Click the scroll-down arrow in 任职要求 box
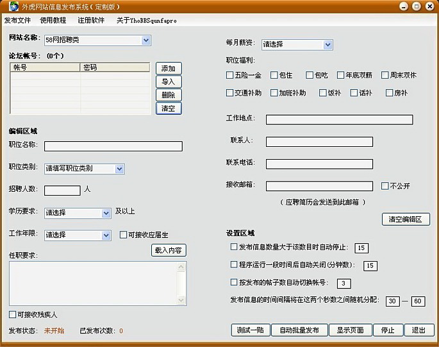This screenshot has width=439, height=347. [x=181, y=300]
